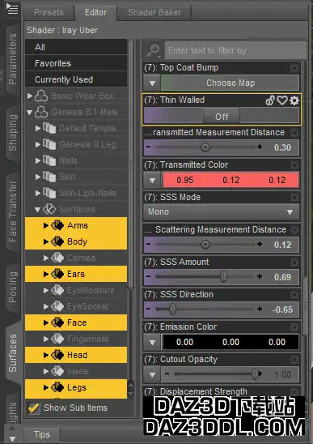Click the Choose Map button

231,83
